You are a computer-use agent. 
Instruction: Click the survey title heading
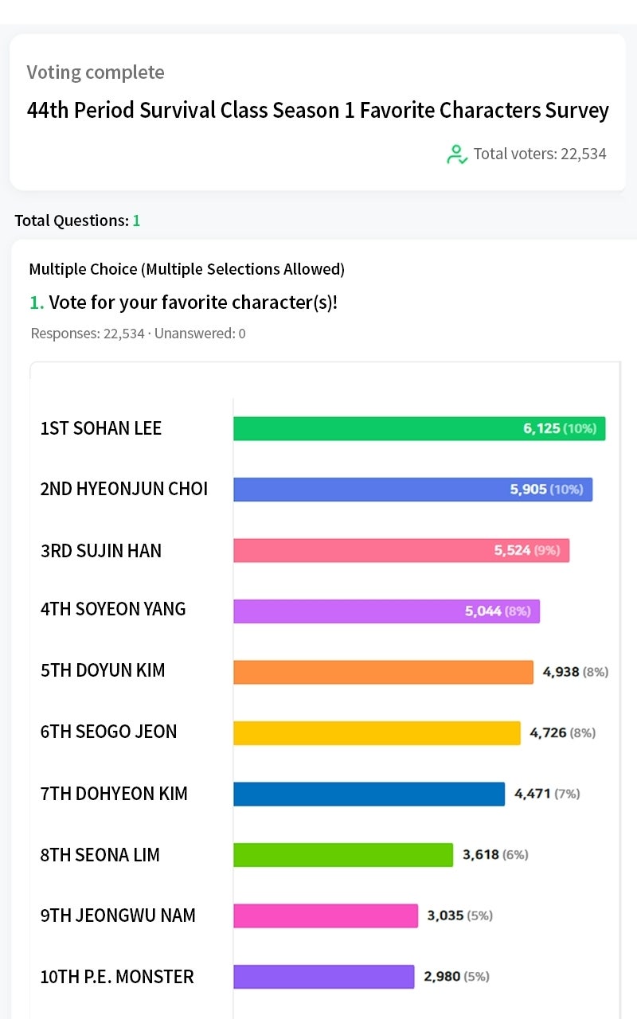click(x=318, y=110)
